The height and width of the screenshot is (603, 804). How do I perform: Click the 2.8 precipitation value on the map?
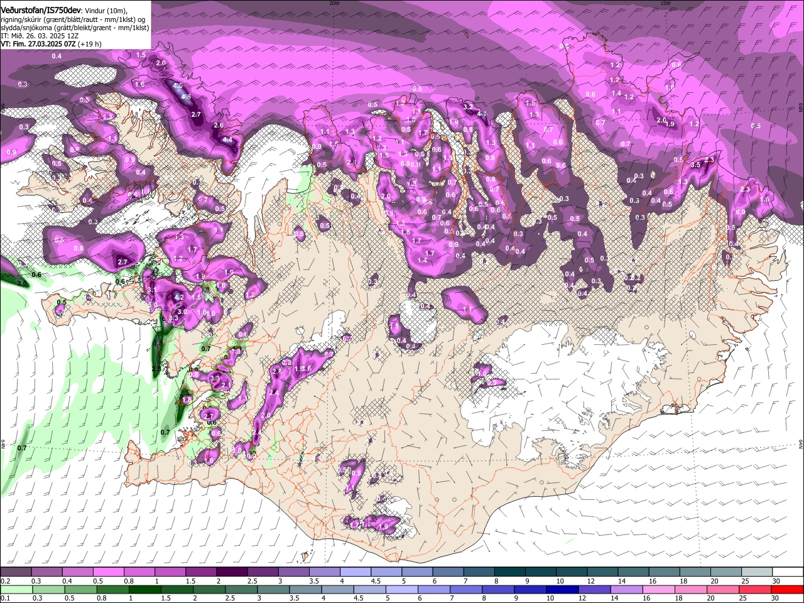click(x=278, y=371)
